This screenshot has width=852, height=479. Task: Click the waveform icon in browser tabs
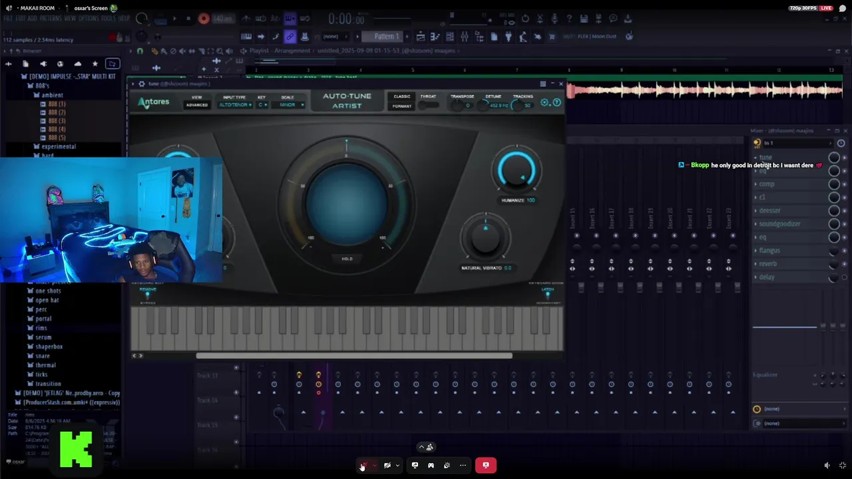pos(9,64)
